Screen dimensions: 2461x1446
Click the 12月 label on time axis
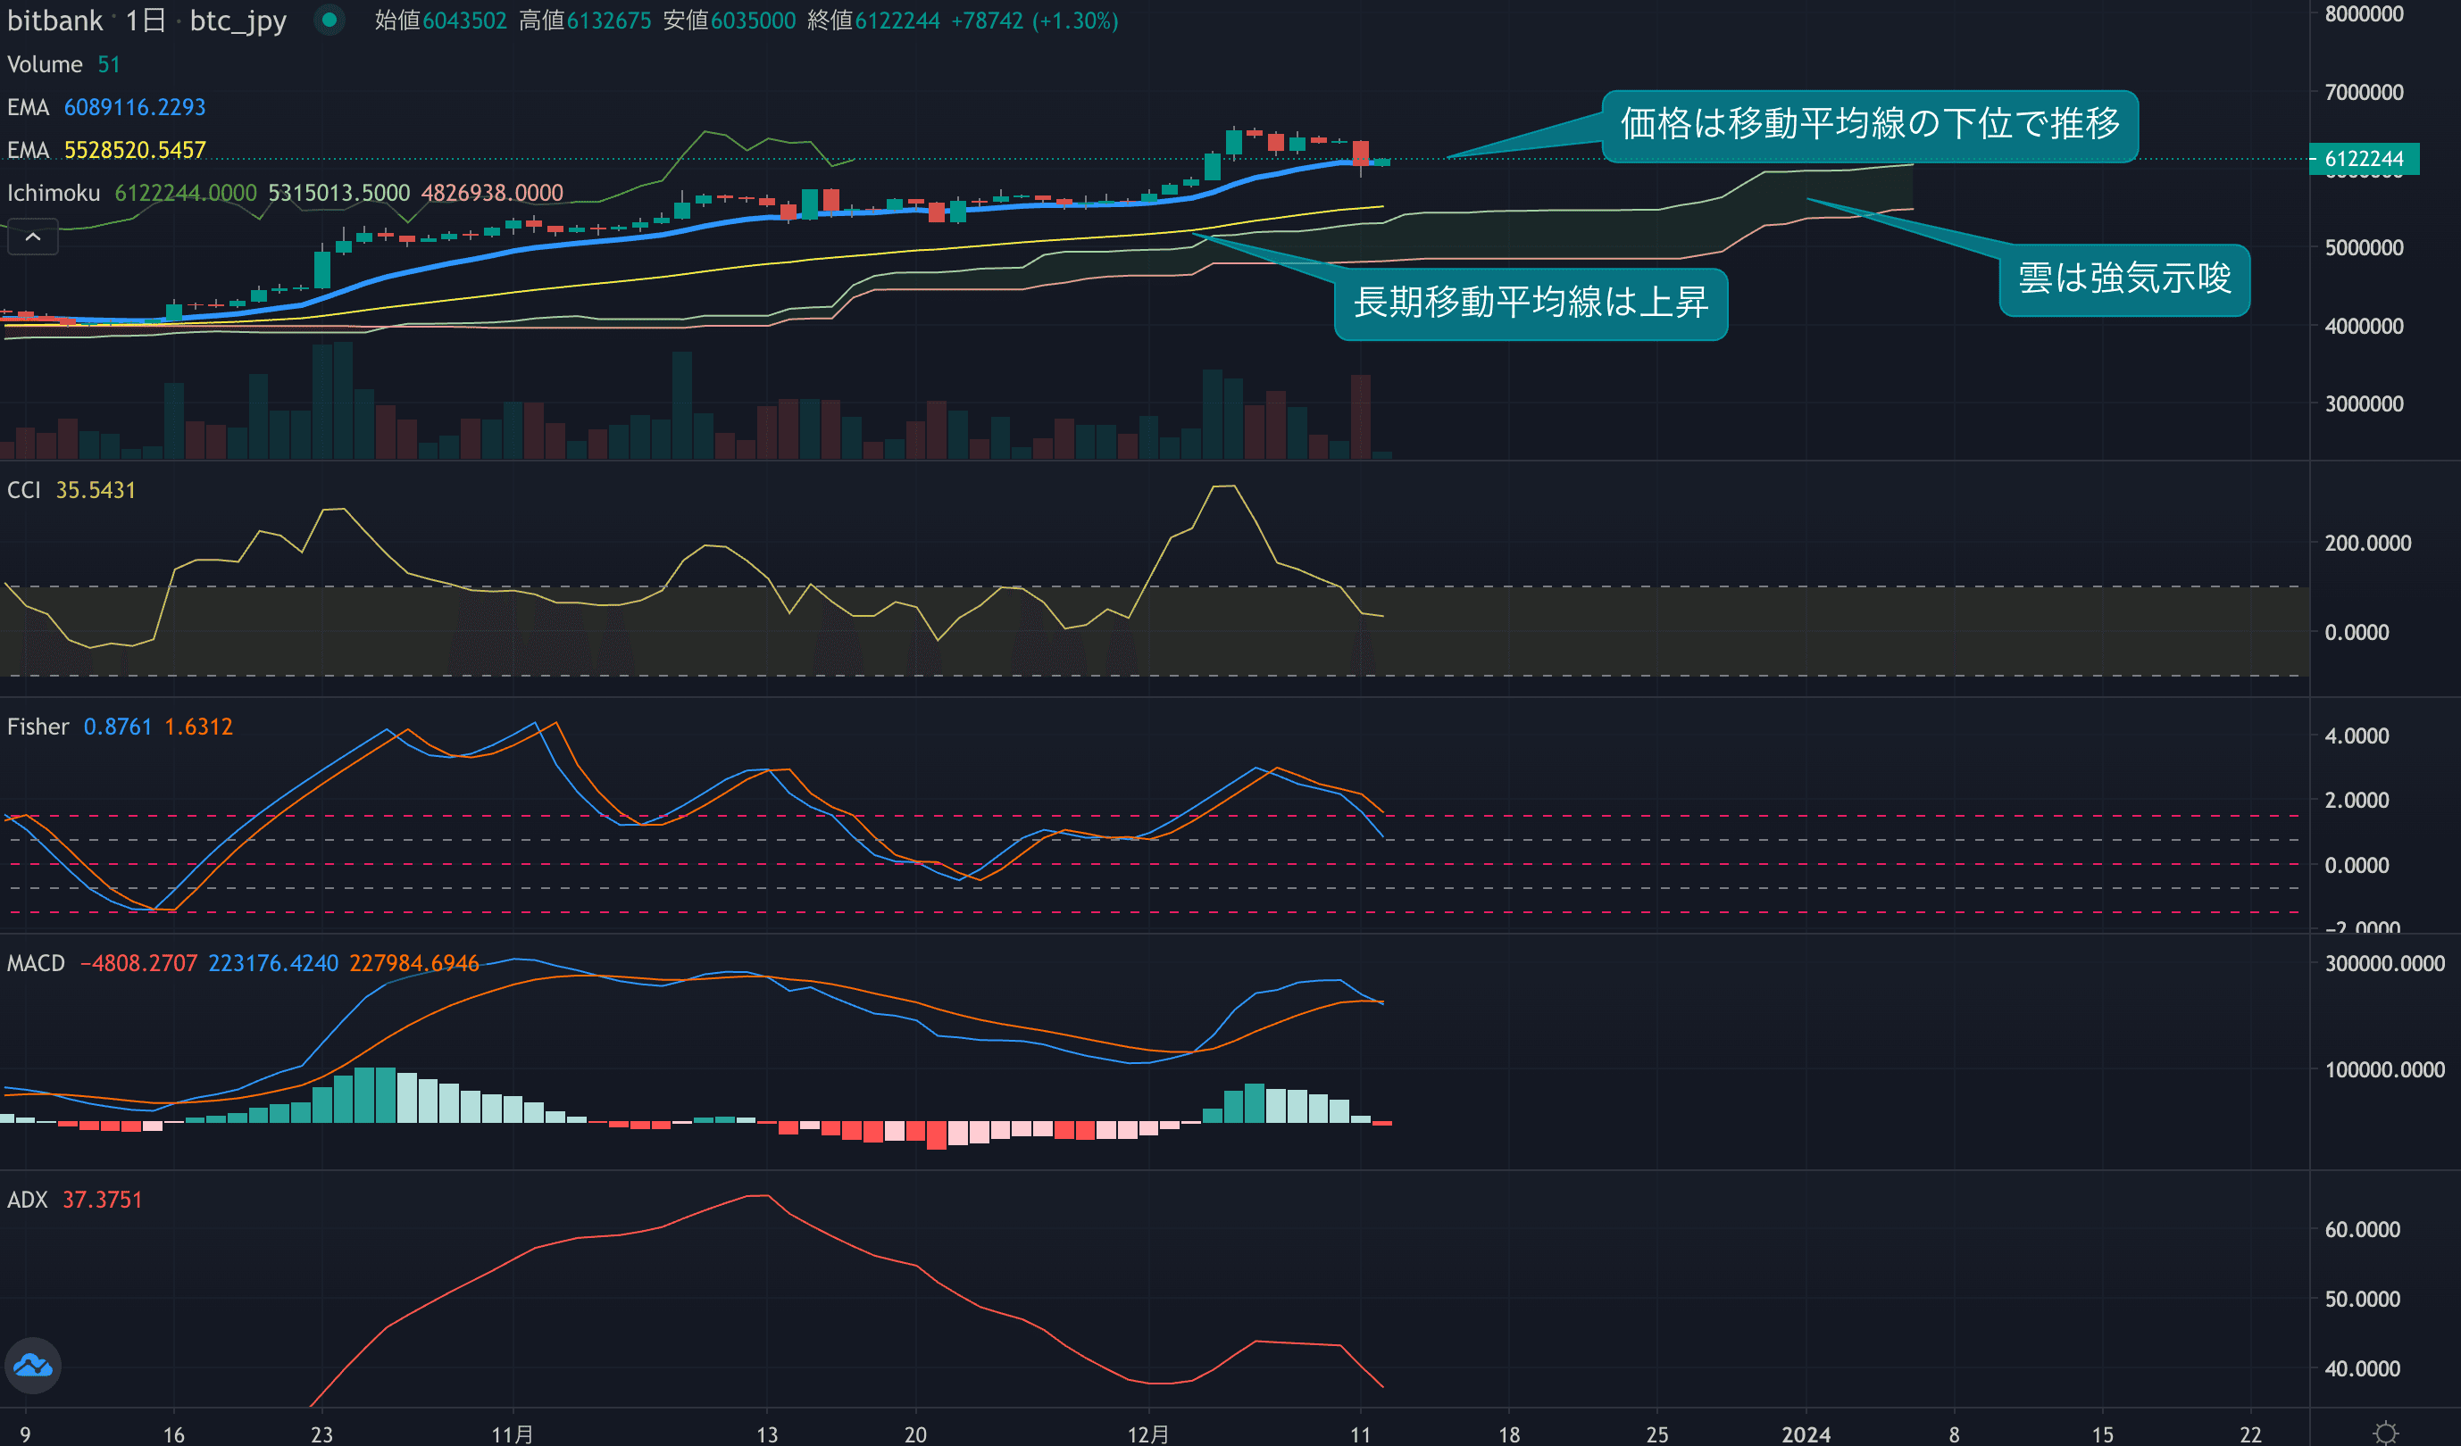[1148, 1434]
